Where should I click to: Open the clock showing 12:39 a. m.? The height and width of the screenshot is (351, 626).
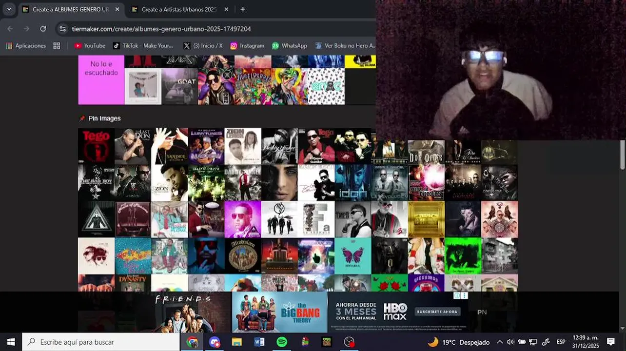pos(586,342)
